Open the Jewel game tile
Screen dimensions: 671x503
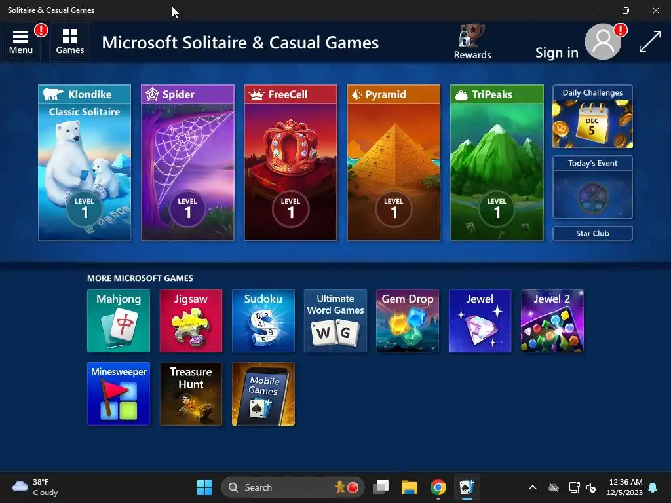(480, 321)
